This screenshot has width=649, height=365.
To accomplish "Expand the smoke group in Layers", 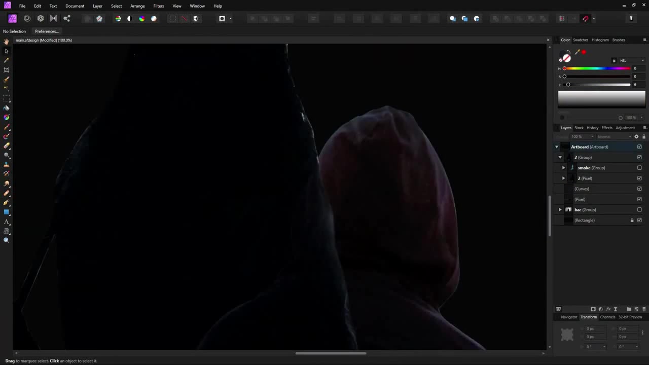I will tap(563, 168).
